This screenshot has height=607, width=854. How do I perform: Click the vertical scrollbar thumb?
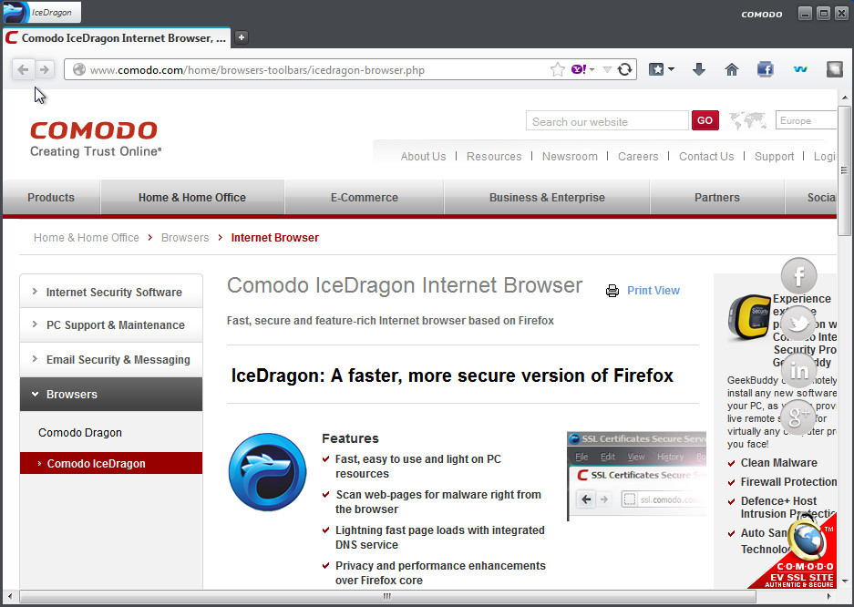click(844, 170)
